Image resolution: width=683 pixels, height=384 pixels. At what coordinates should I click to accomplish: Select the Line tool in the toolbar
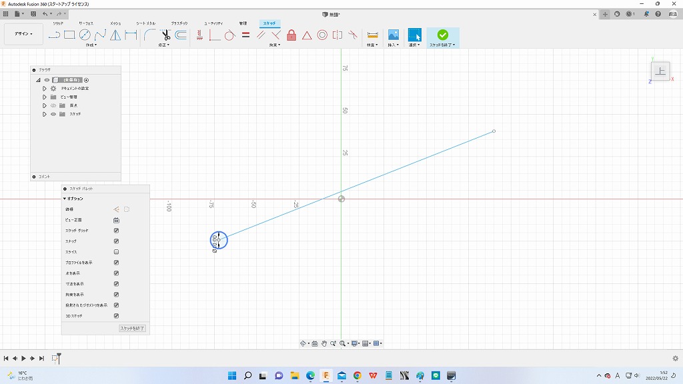pyautogui.click(x=55, y=35)
